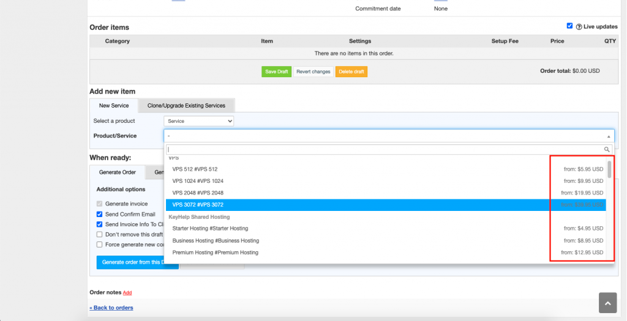Click the QTY column header
The width and height of the screenshot is (627, 321).
(x=610, y=41)
